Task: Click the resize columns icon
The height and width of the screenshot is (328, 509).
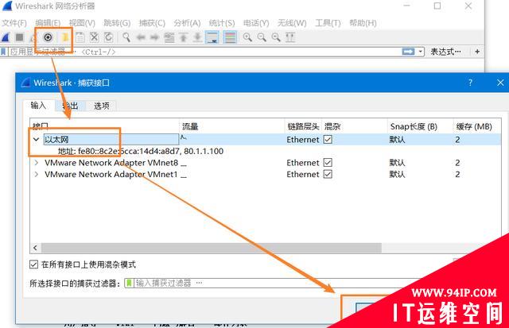Action: click(290, 37)
